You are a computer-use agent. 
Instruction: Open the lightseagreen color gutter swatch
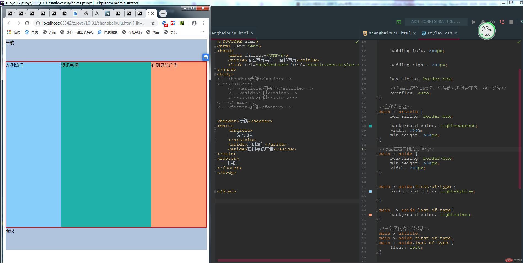tap(370, 126)
